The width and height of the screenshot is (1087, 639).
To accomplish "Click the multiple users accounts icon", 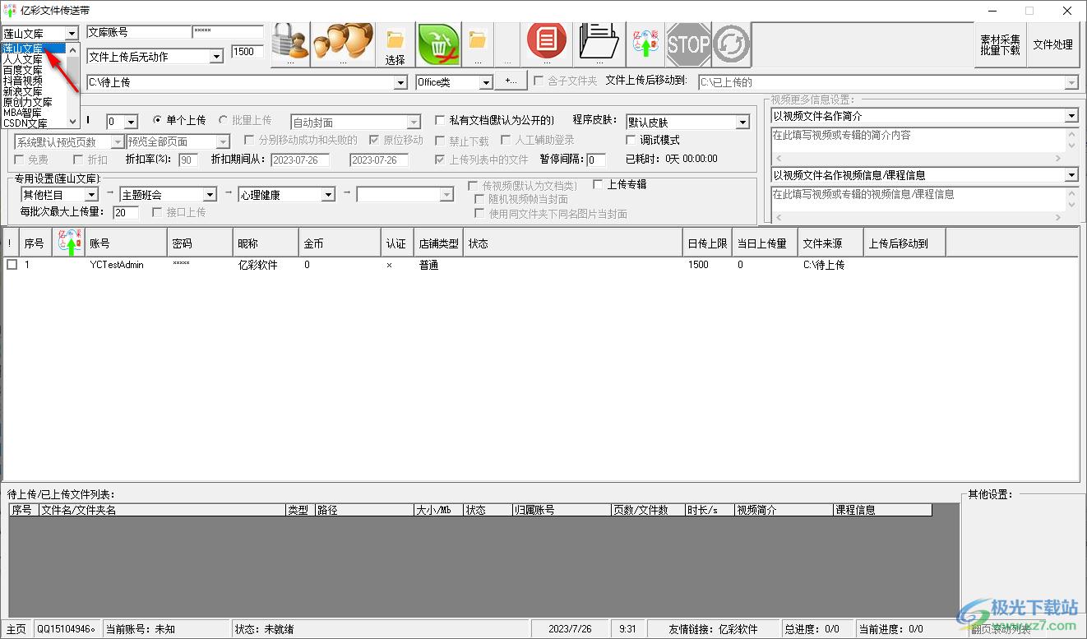I will pos(343,43).
